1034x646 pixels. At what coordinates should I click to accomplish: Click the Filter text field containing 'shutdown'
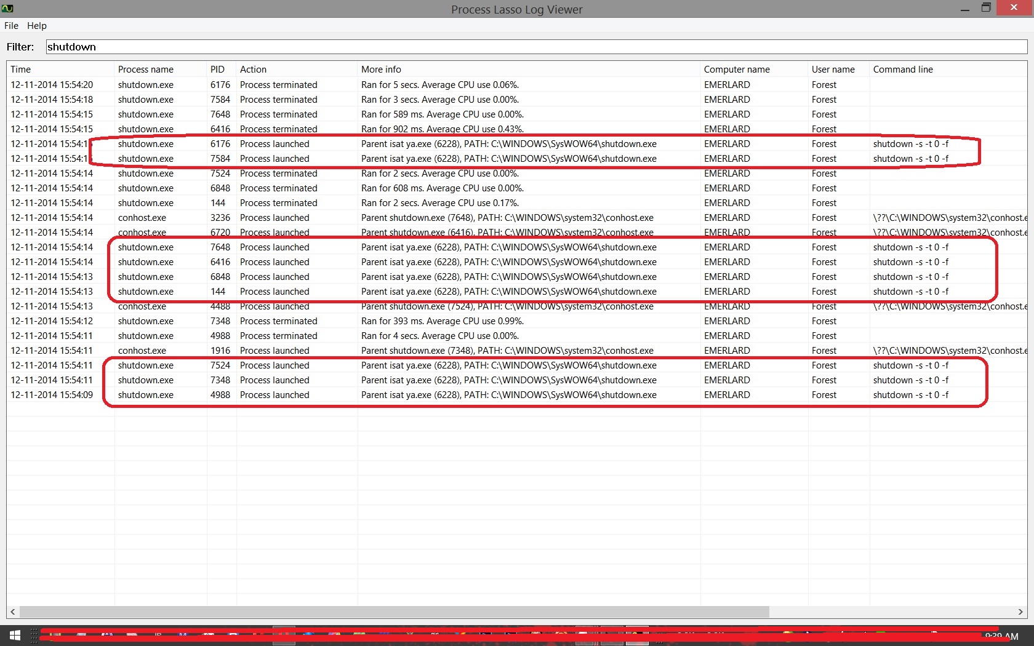[x=535, y=47]
